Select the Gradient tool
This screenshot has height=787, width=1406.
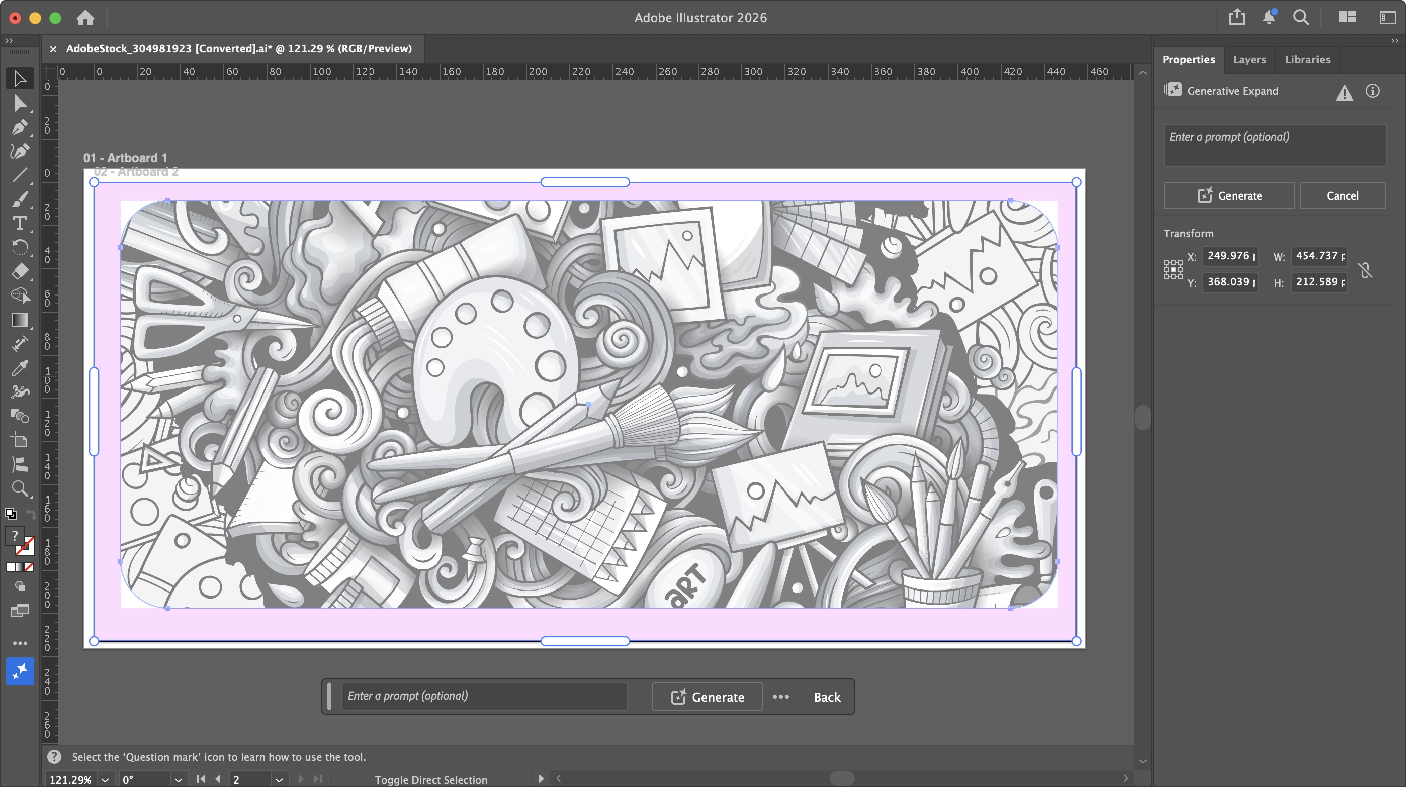click(20, 320)
